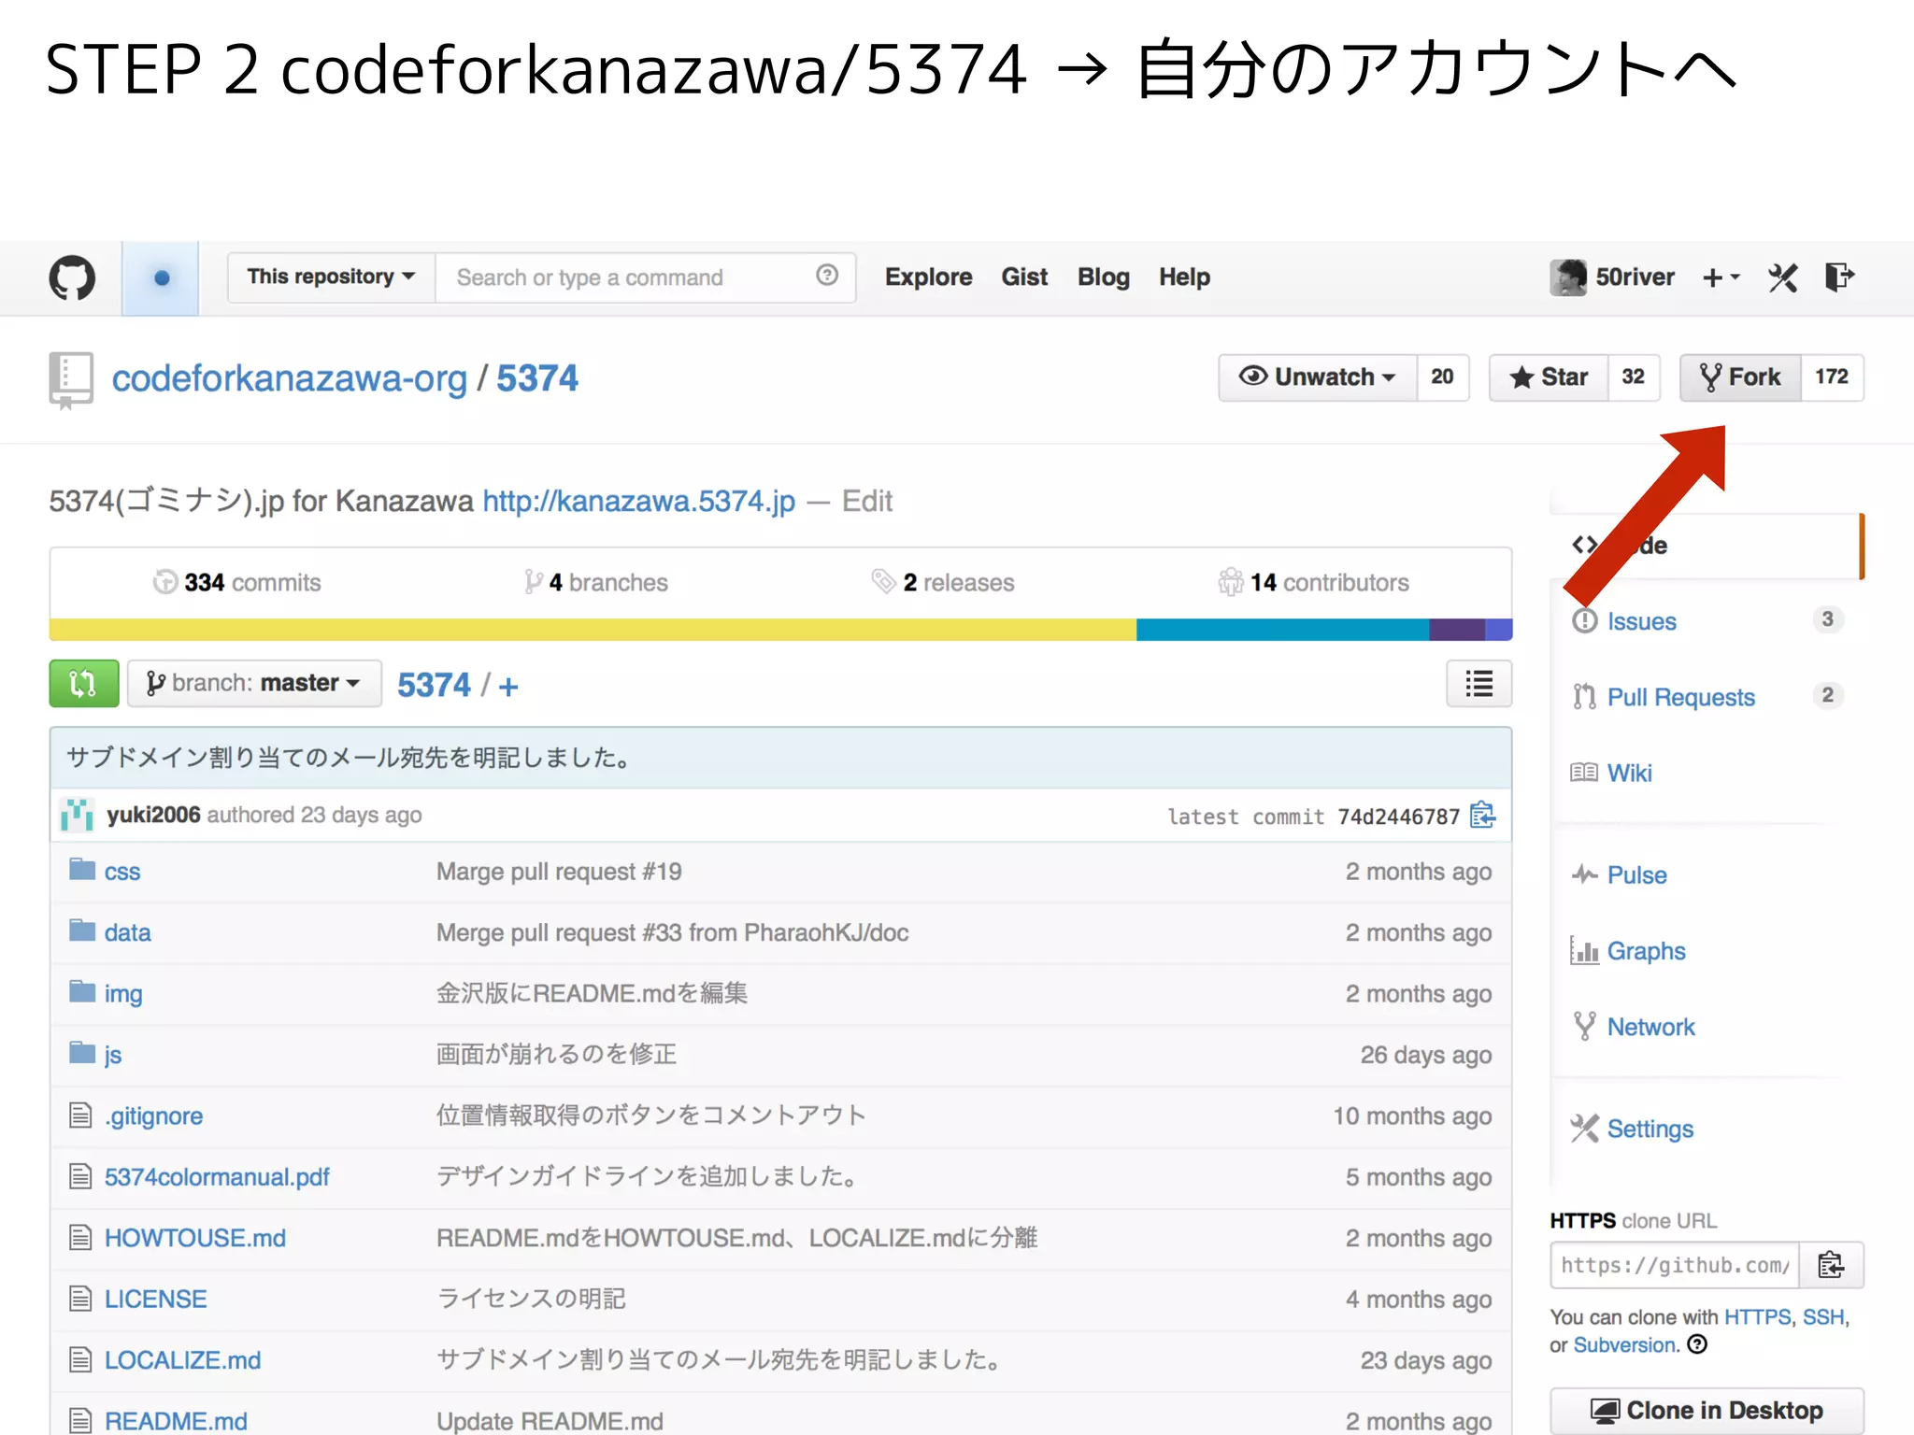Switch file list view with list icon
1914x1435 pixels.
coord(1478,684)
